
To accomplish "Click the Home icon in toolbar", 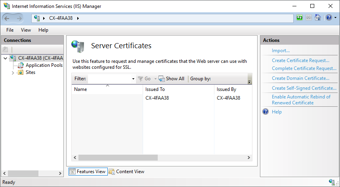I will [317, 18].
